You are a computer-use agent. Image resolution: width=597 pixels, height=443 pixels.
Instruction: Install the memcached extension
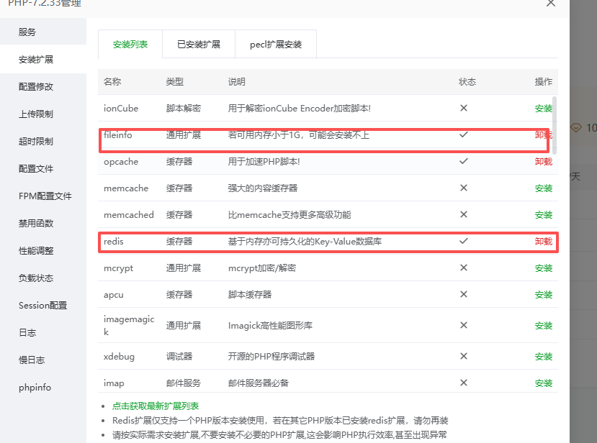click(543, 215)
